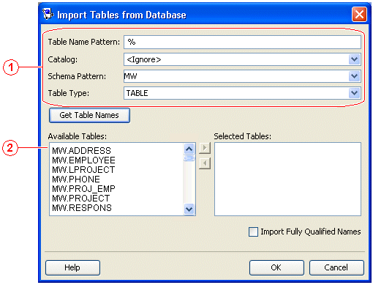Click the Available Tables scroll up arrow
Screen dimensions: 373x285
(x=189, y=149)
